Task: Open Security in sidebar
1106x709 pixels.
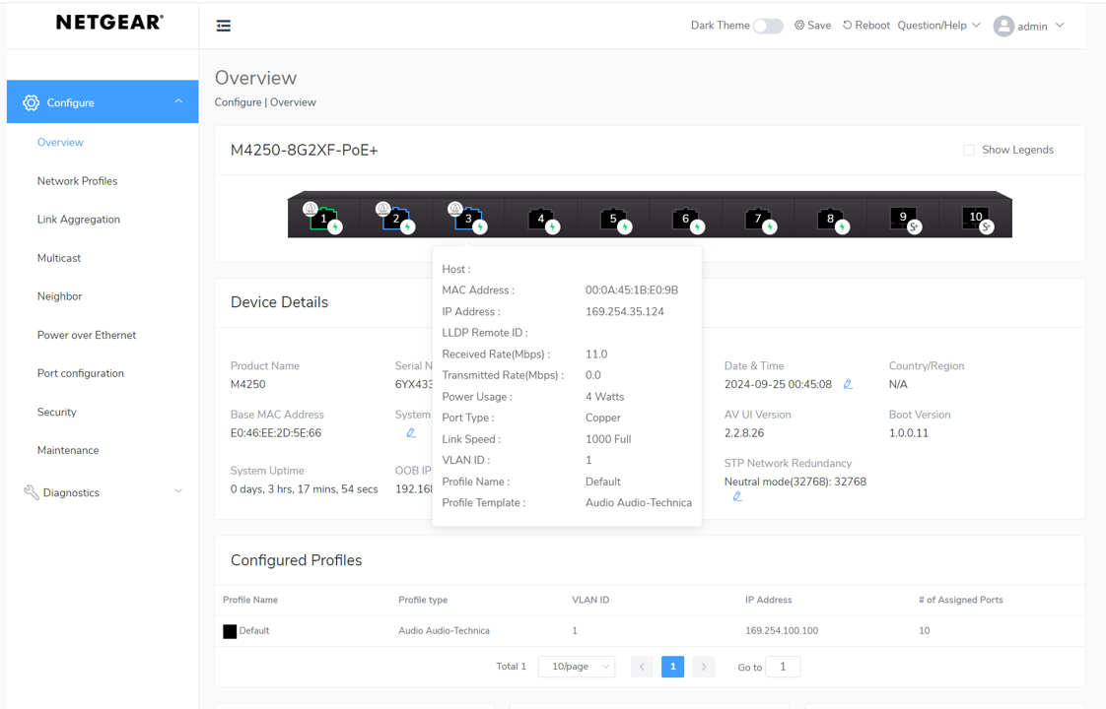Action: [x=56, y=412]
